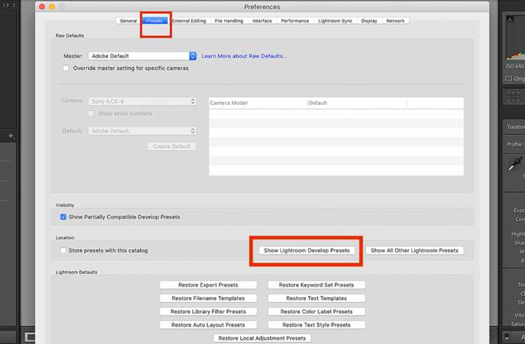Open the Master raw default dropdown
Screen dimensions: 525x344
tap(143, 56)
